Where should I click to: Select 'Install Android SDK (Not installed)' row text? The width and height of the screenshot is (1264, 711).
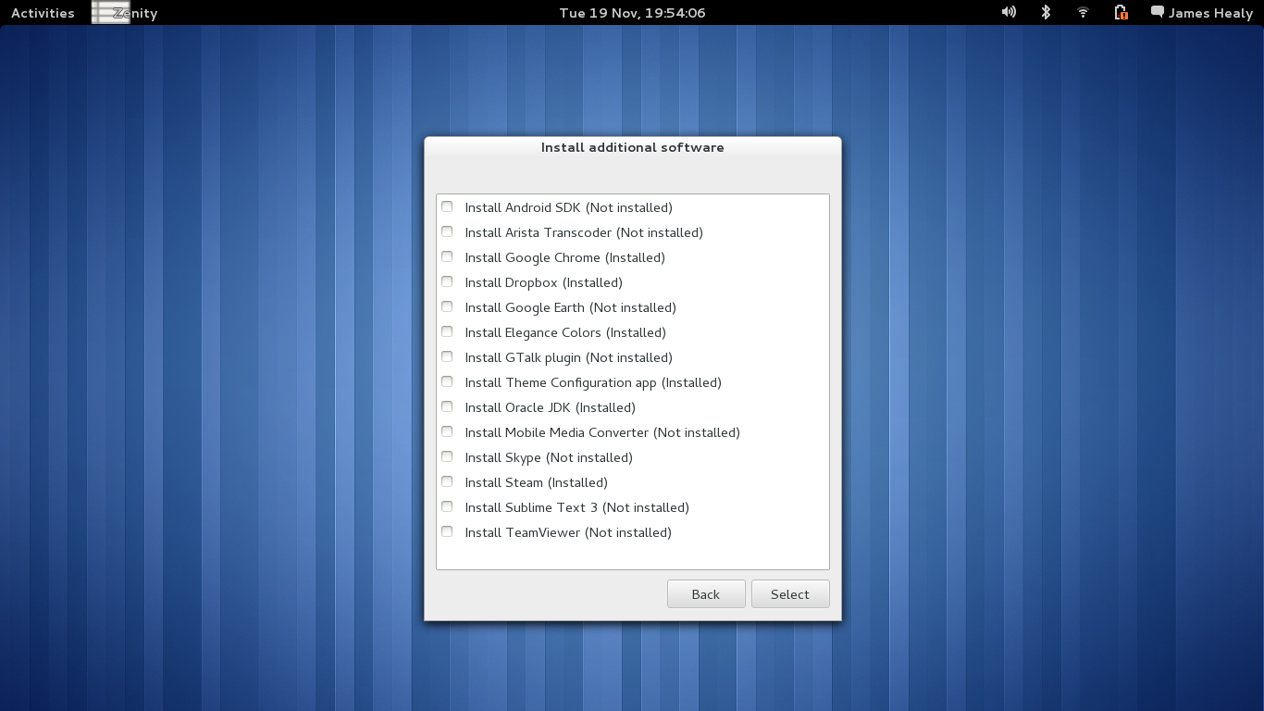point(568,207)
